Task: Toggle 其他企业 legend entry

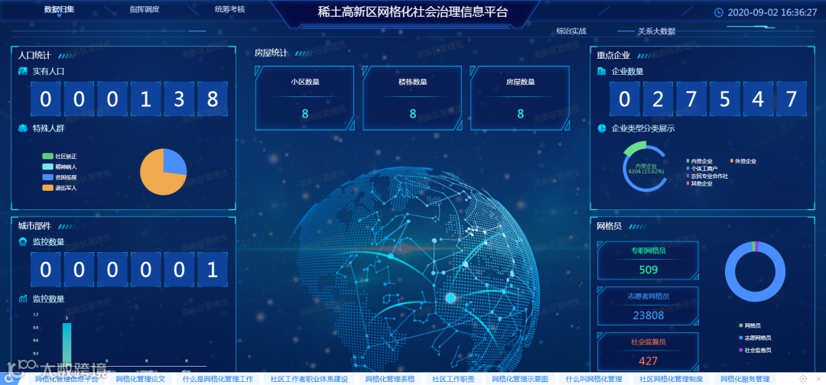Action: click(700, 183)
